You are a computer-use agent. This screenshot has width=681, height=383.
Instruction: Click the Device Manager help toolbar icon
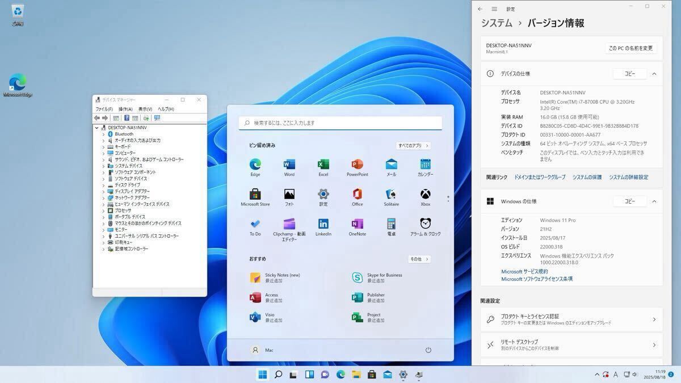coord(127,118)
